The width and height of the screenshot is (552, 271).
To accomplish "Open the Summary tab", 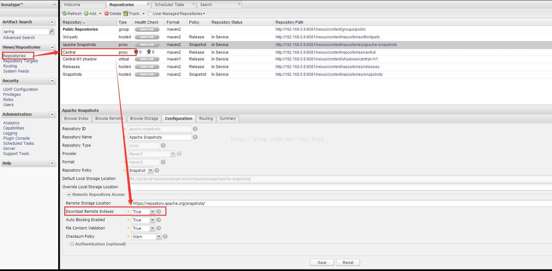I will point(228,118).
